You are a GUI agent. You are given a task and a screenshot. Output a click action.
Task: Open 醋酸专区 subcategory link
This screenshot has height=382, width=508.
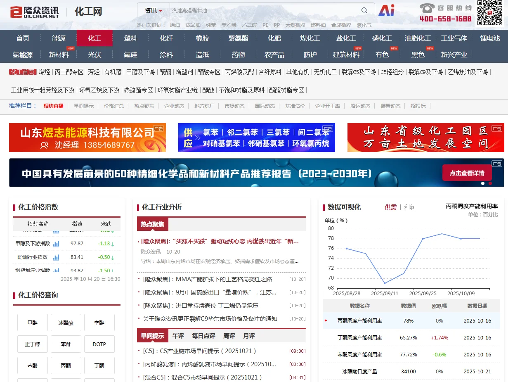209,72
